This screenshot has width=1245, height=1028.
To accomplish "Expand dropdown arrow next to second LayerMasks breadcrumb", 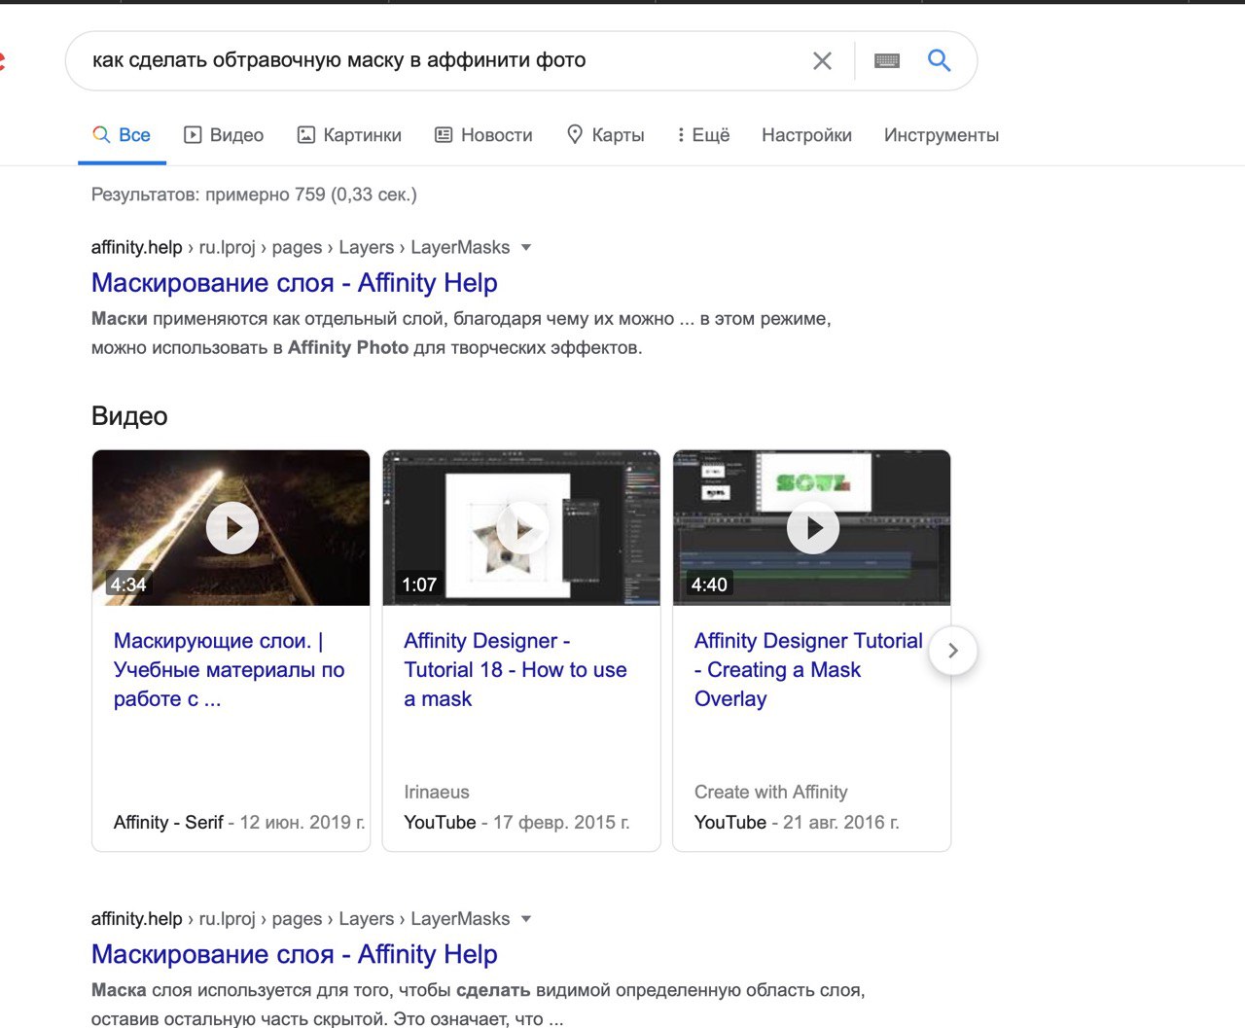I will tap(526, 919).
